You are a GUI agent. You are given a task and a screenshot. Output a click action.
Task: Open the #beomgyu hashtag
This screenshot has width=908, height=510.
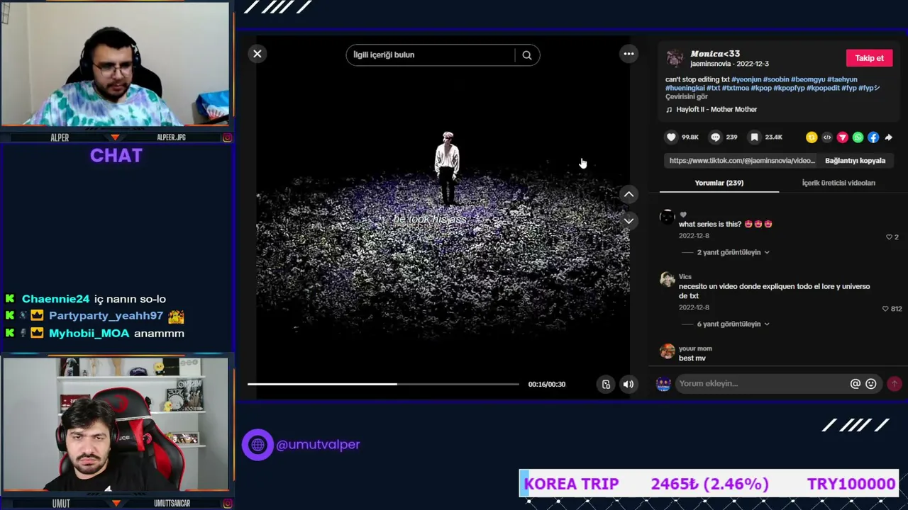tap(808, 79)
